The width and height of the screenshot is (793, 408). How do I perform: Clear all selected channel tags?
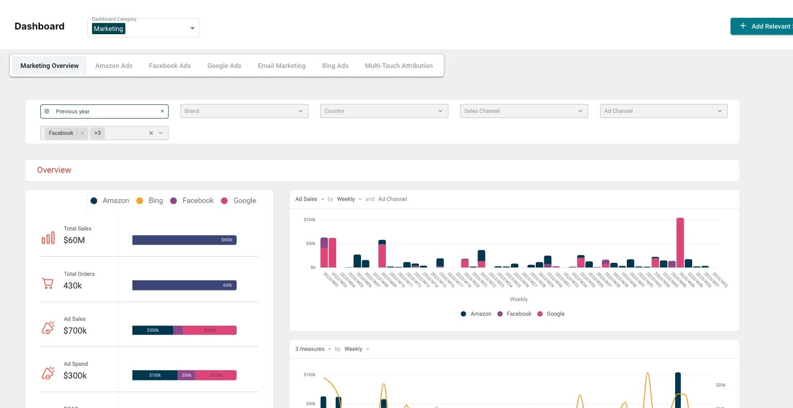point(151,133)
